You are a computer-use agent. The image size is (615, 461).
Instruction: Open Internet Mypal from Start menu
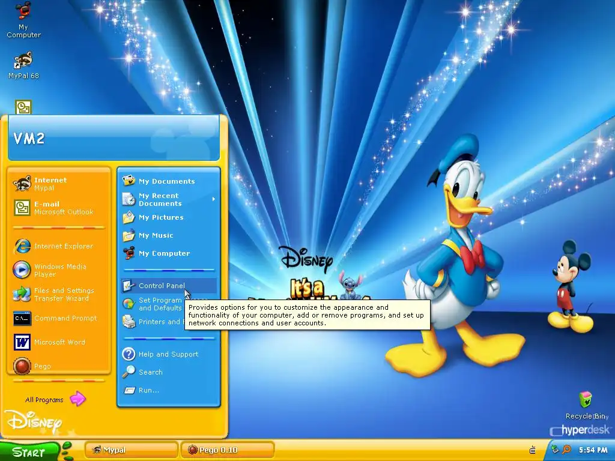[x=59, y=184]
